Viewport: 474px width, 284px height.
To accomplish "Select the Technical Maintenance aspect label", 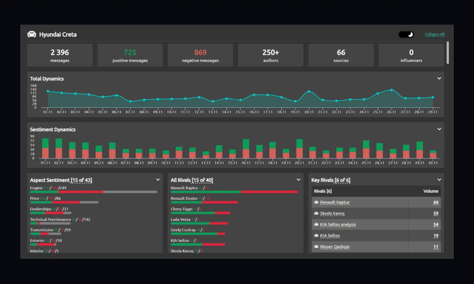I will click(x=51, y=219).
